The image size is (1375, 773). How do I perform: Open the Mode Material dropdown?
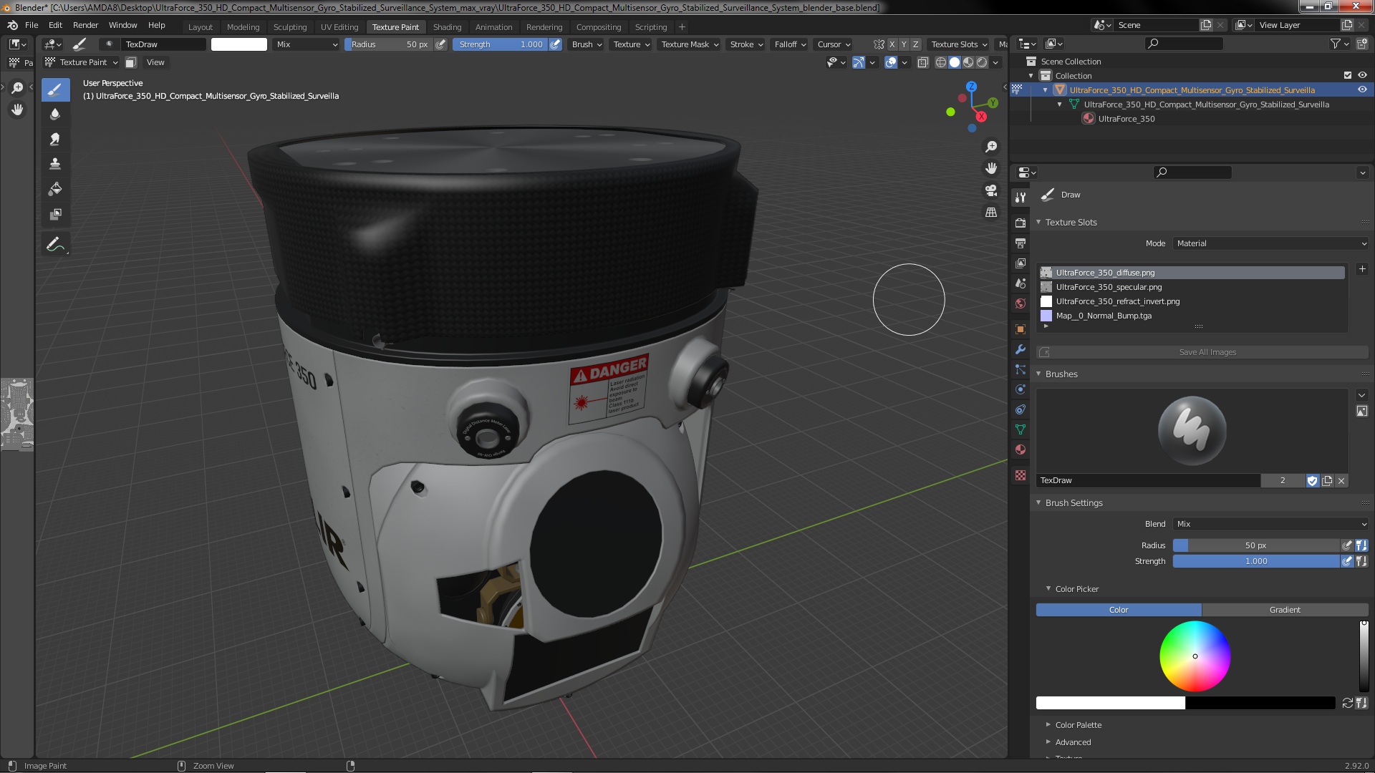click(x=1270, y=243)
